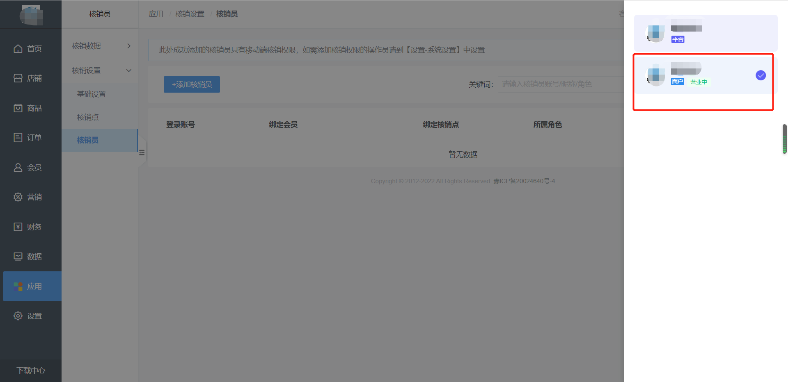Open the 设置 gear icon in sidebar

pyautogui.click(x=18, y=316)
